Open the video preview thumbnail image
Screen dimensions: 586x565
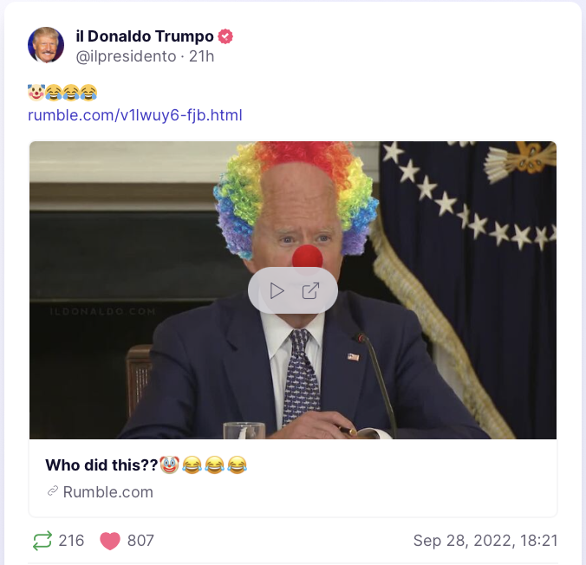pyautogui.click(x=293, y=290)
